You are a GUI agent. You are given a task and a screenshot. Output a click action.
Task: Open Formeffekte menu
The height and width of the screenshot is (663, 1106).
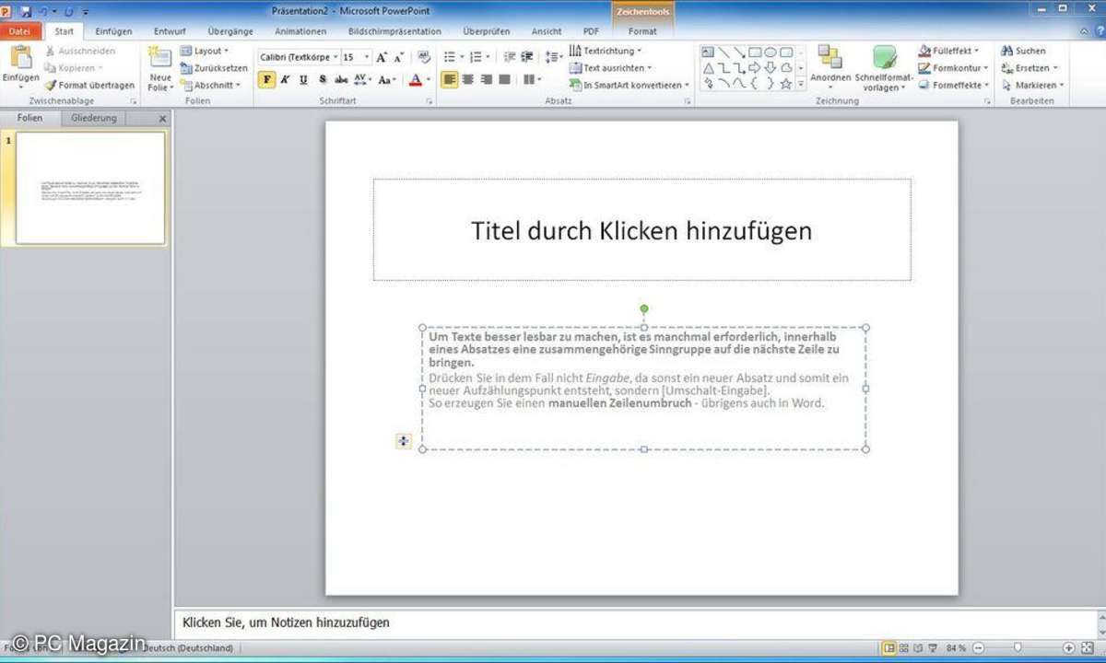coord(952,85)
